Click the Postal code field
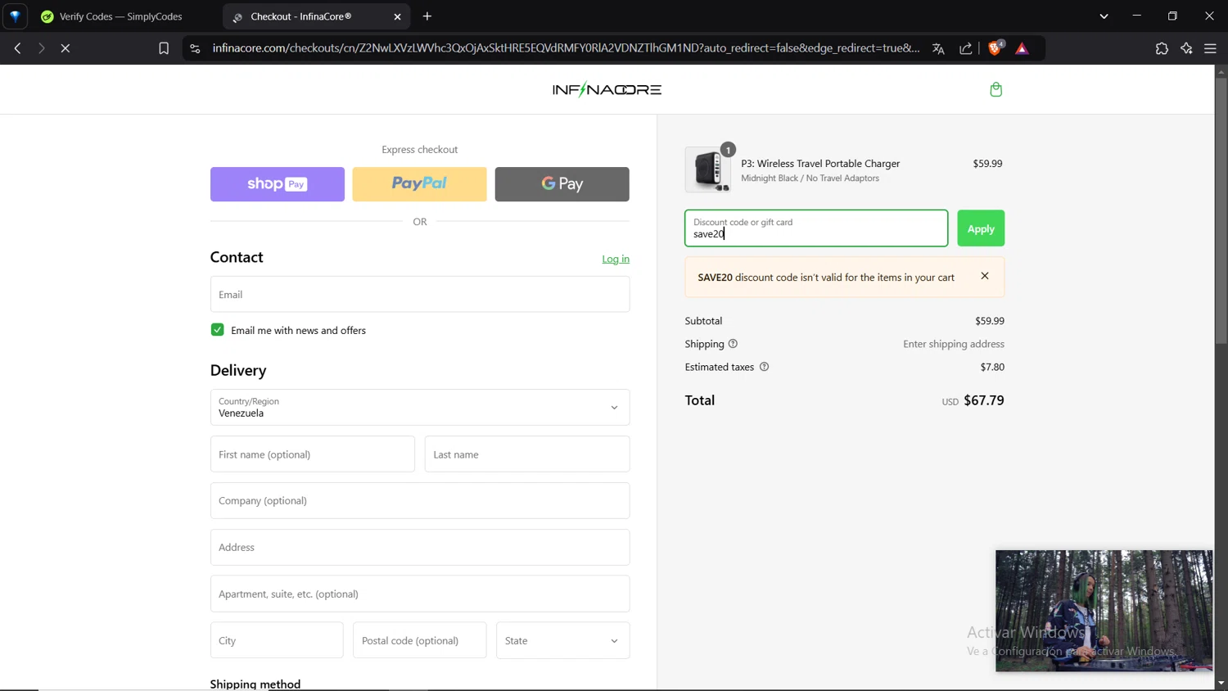The width and height of the screenshot is (1228, 691). tap(420, 640)
